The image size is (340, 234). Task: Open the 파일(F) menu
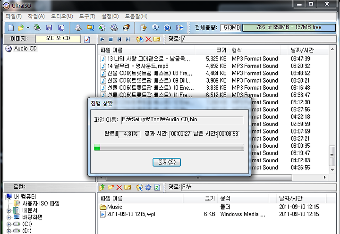14,16
